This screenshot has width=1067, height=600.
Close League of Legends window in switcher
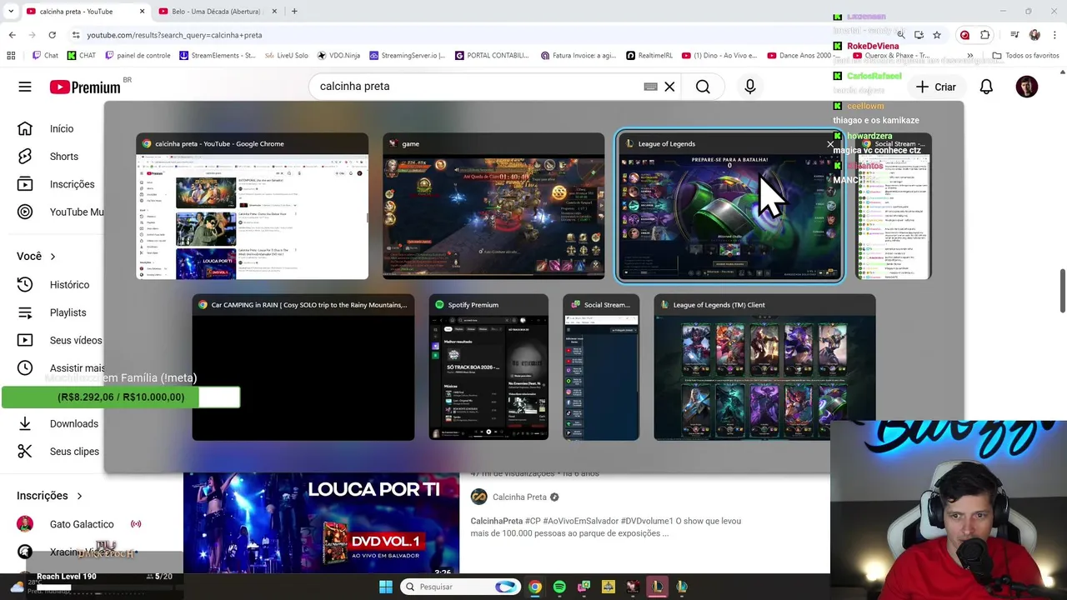tap(830, 144)
